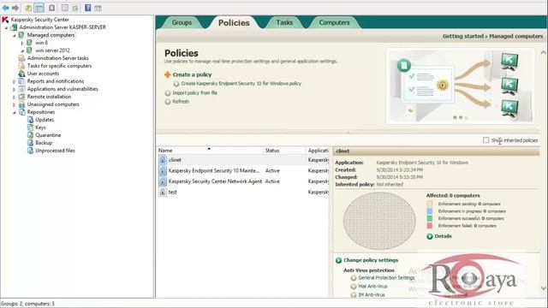Click the Import policy from file bullet icon
The image size is (548, 308).
(x=168, y=93)
